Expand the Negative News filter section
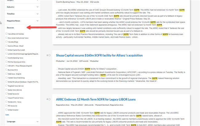200x126 pixels. coord(37,21)
